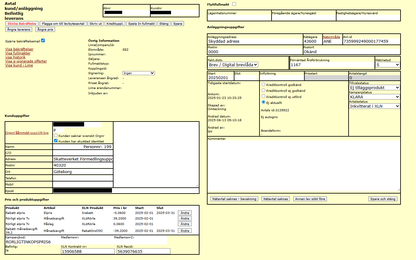Screen dimensions: 416x260
Task: Follow the Visa kund i Lime link
Action: tap(19, 65)
